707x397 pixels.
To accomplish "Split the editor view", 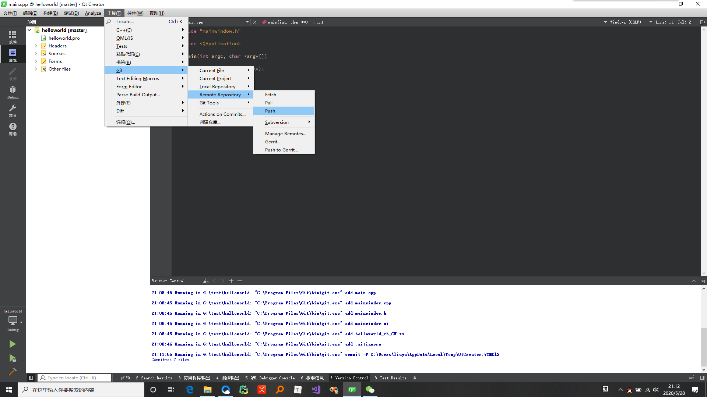I will (x=703, y=22).
